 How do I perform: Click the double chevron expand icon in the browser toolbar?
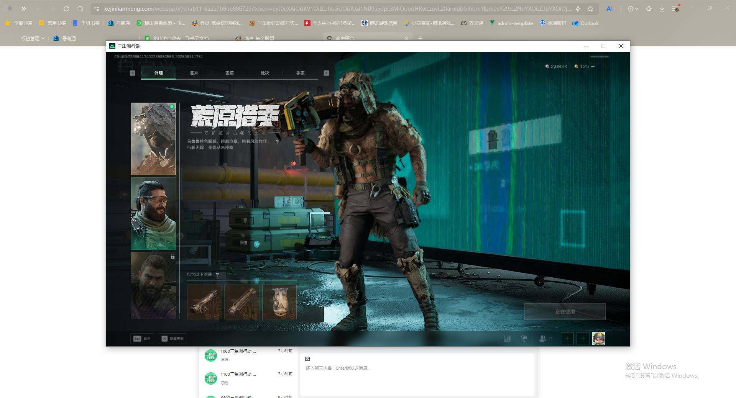tap(23, 8)
